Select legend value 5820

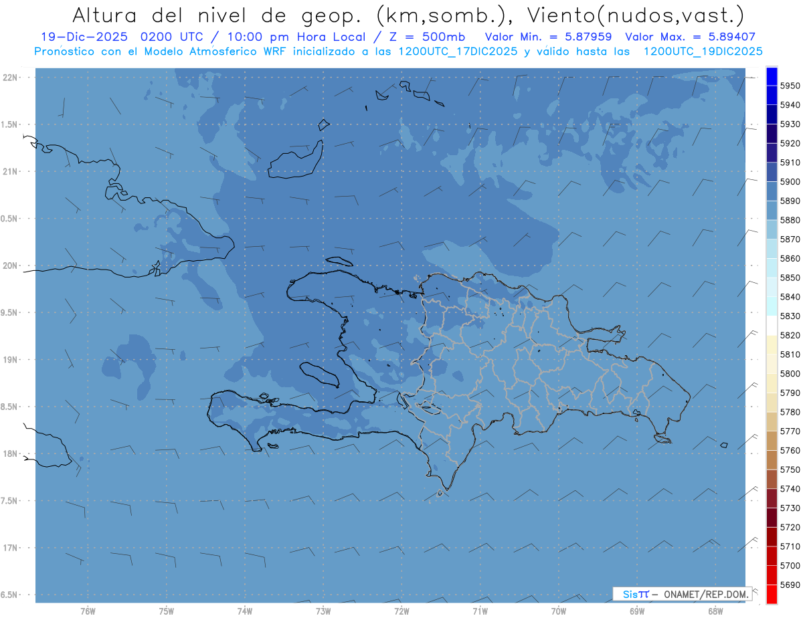point(790,335)
